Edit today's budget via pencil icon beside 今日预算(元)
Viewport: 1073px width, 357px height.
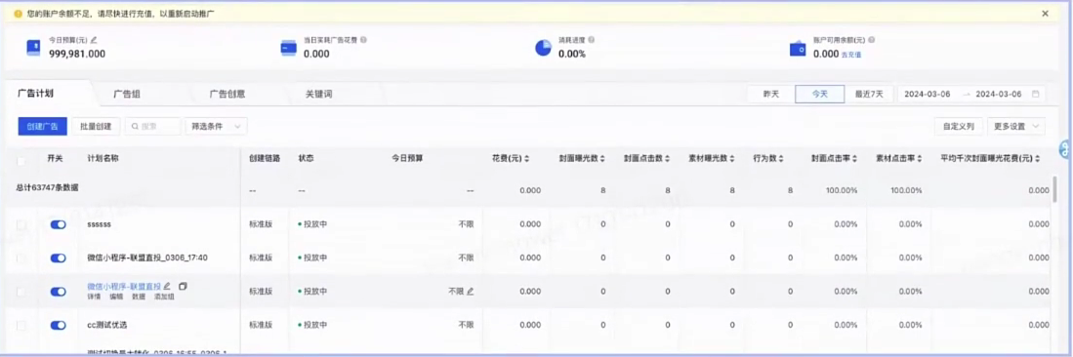[x=95, y=40]
